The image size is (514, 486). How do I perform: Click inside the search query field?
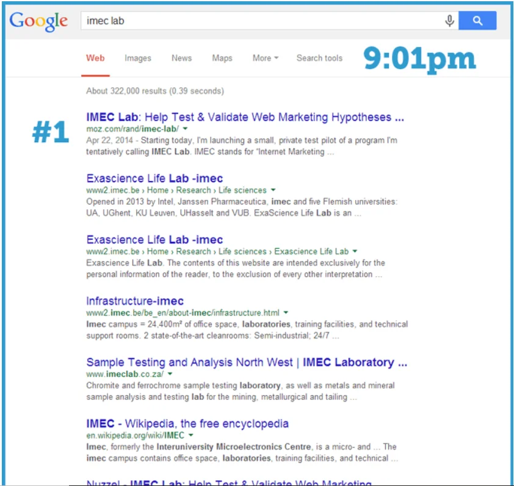[244, 20]
